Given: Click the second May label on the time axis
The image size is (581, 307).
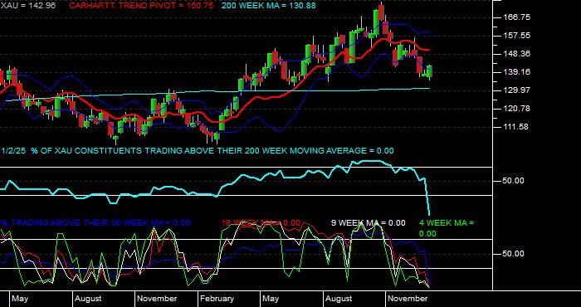Looking at the screenshot, I should click(271, 299).
